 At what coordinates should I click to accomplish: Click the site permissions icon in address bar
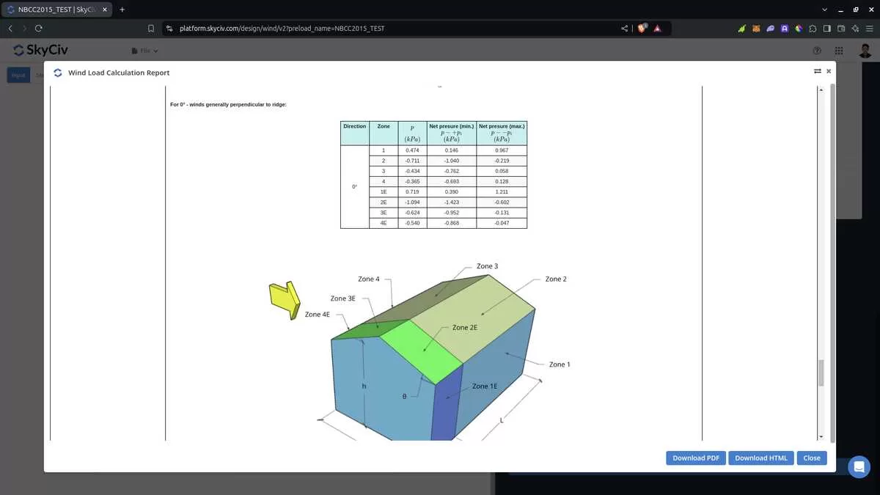point(168,28)
